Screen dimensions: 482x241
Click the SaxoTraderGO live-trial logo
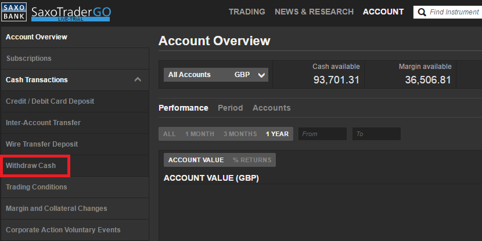(71, 14)
